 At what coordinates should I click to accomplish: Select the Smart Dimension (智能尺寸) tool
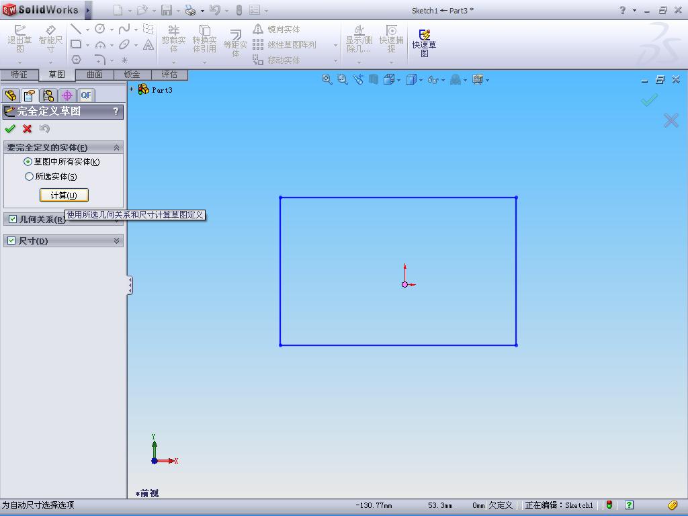[x=51, y=38]
